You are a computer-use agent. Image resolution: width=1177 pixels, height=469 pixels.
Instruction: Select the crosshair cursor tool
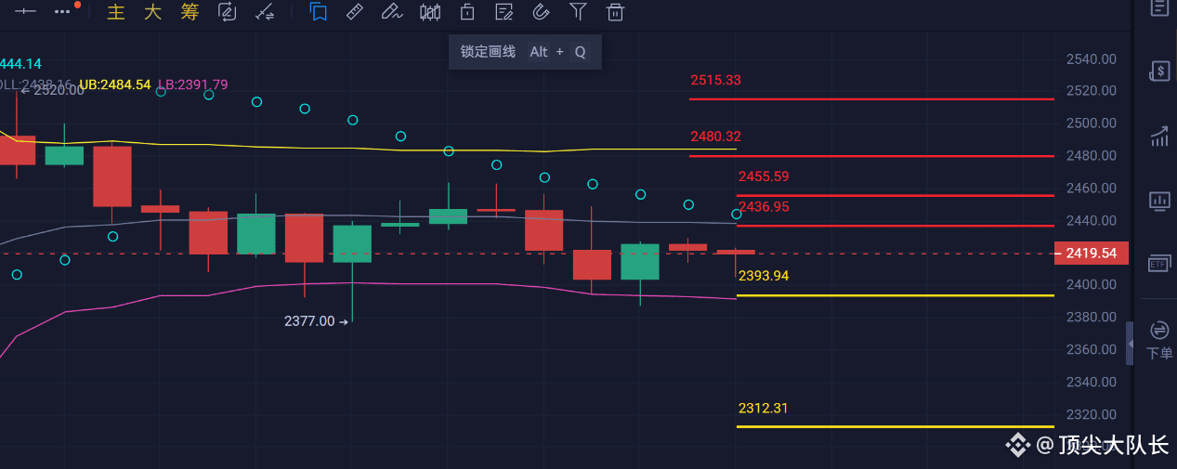point(26,11)
